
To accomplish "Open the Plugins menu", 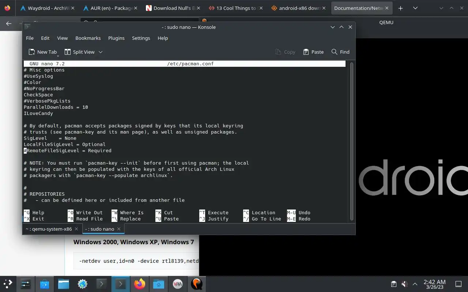I will [x=116, y=38].
